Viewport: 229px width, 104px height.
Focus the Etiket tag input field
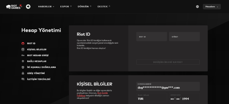click(x=184, y=37)
